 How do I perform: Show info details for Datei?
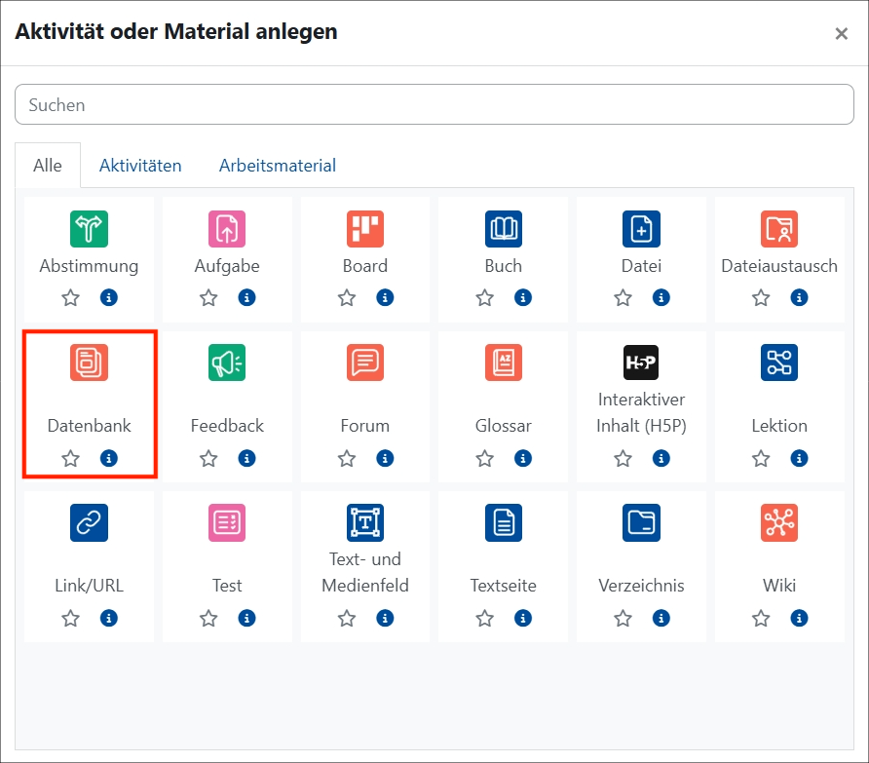[x=659, y=297]
